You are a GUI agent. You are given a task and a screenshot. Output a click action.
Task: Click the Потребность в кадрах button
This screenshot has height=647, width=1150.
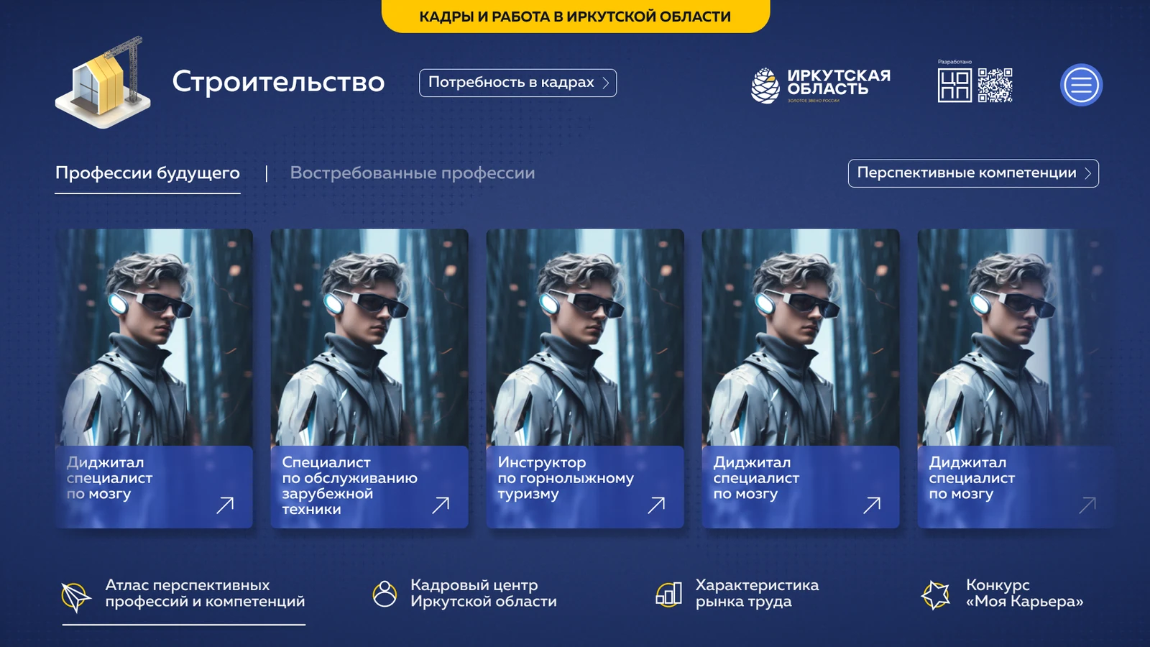pyautogui.click(x=517, y=83)
